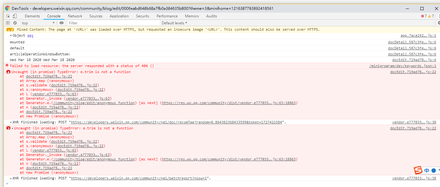Expand the XHR batchreport log entry
Image resolution: width=440 pixels, height=187 pixels.
pyautogui.click(x=11, y=178)
